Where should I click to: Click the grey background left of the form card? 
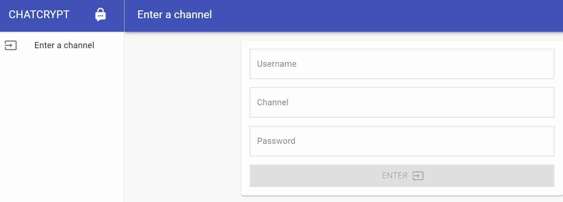coord(182,118)
